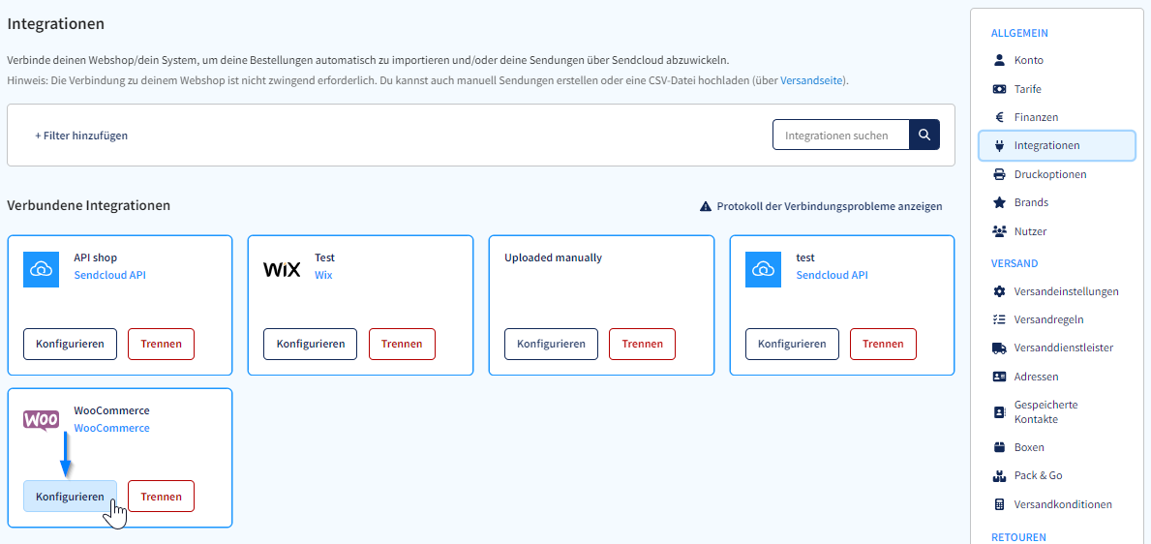Click the WooCommerce logo
This screenshot has width=1151, height=544.
pos(41,420)
